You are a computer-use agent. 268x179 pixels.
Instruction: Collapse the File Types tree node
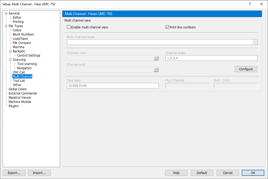coord(6,26)
